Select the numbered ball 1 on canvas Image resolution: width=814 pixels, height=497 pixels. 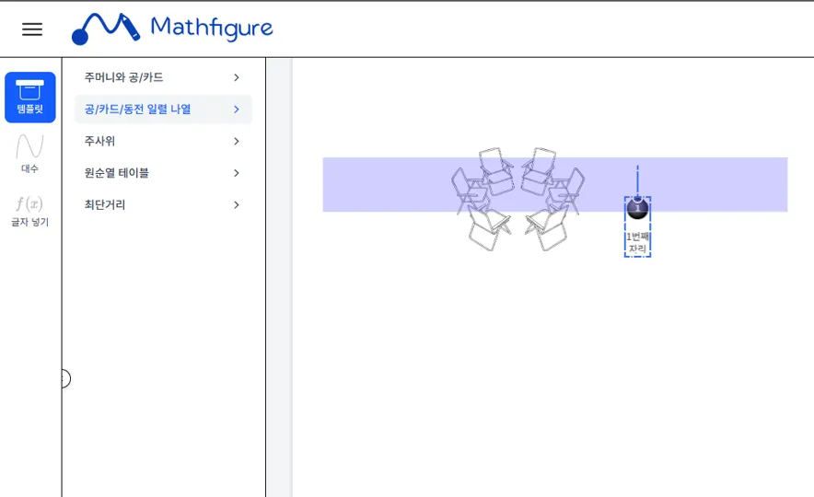coord(637,209)
